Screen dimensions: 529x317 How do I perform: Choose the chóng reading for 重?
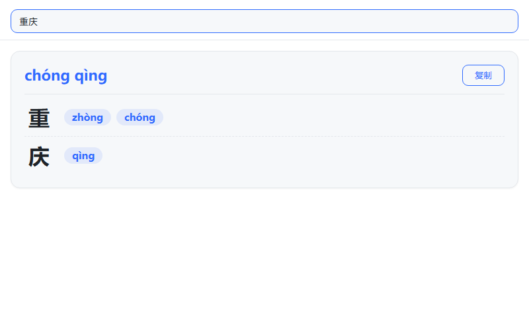click(140, 118)
